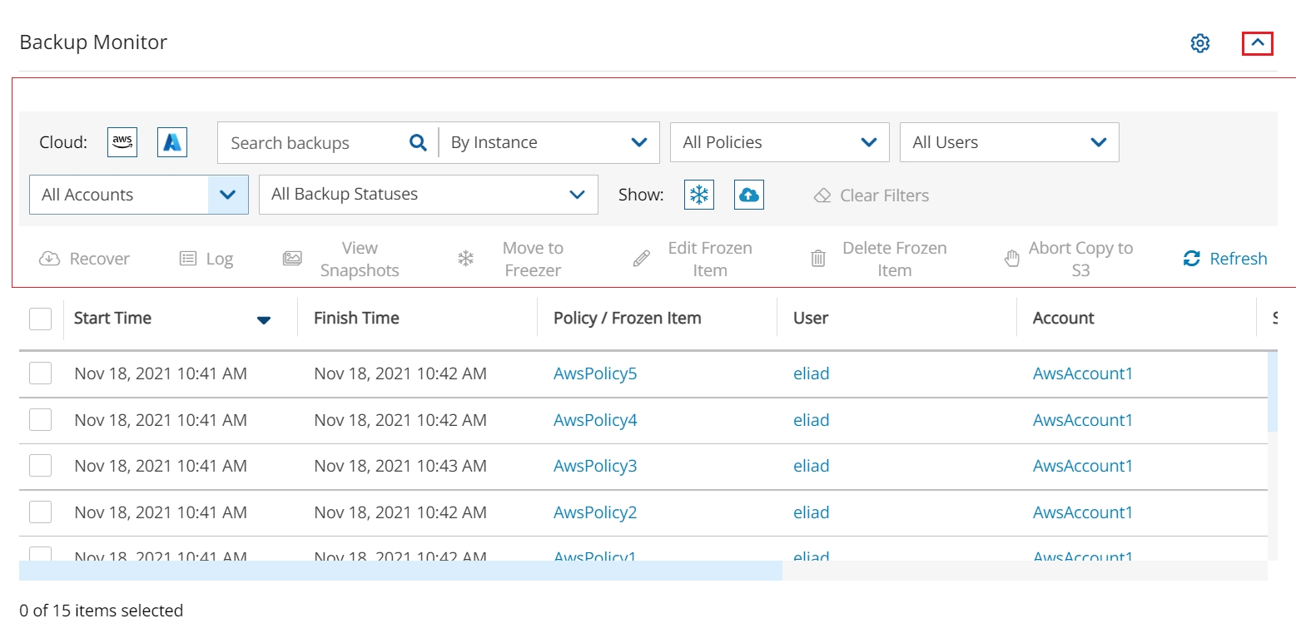Click the search magnifier icon
The width and height of the screenshot is (1296, 638).
point(418,143)
